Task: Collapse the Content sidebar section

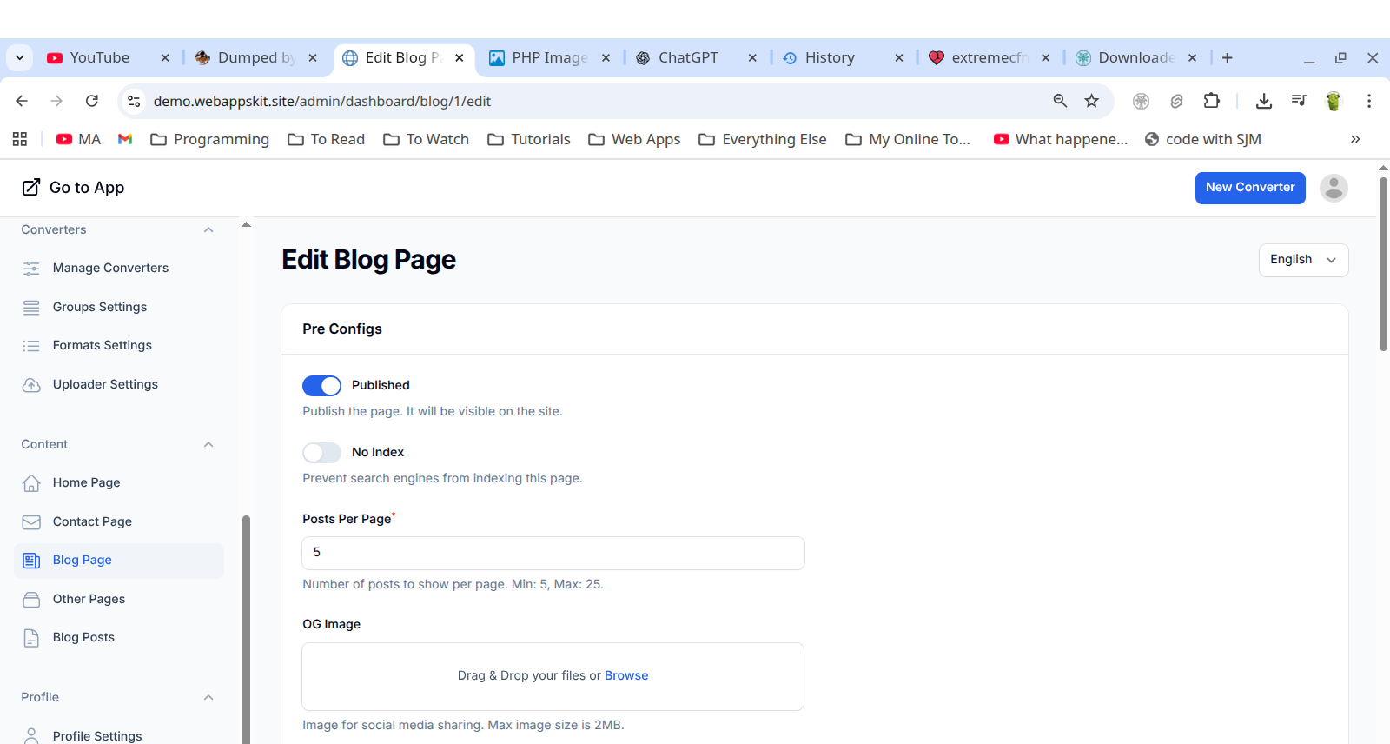Action: (208, 445)
